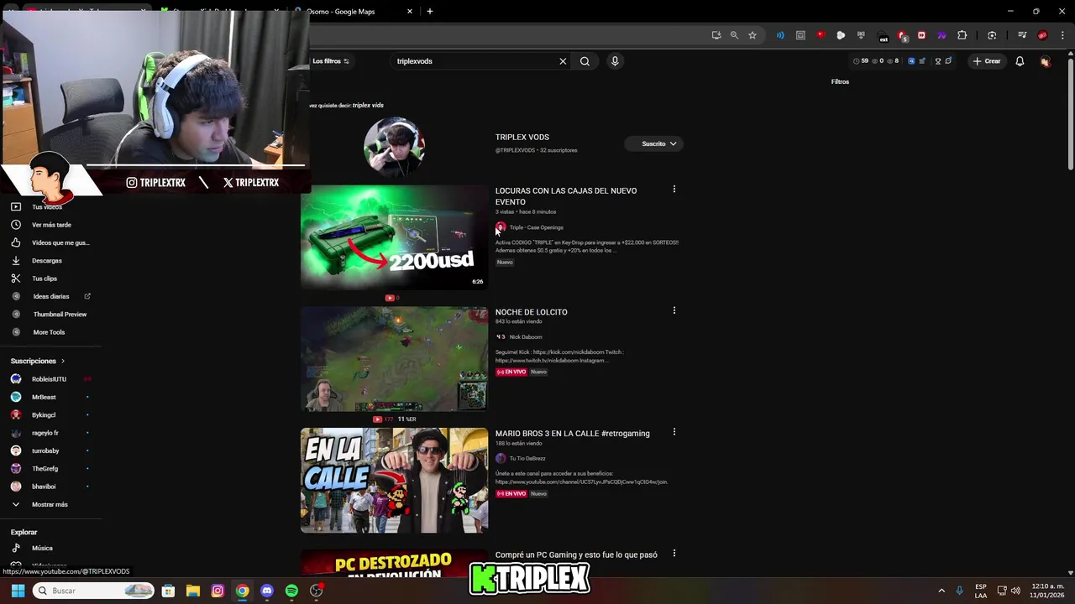This screenshot has width=1075, height=604.
Task: Open Discord from the taskbar
Action: tap(267, 591)
